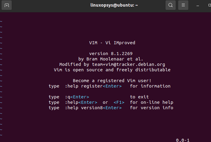
Task: Click the maximize window button
Action: point(209,5)
